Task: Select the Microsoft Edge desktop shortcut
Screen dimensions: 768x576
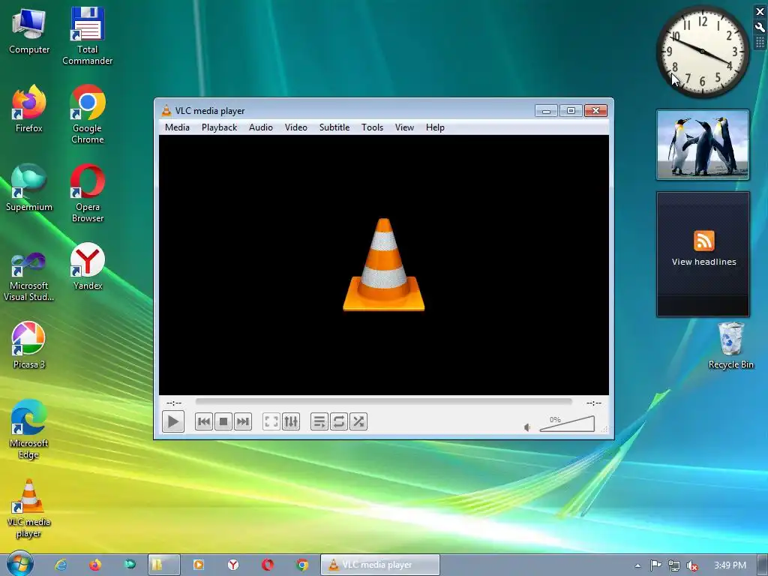Action: 29,430
